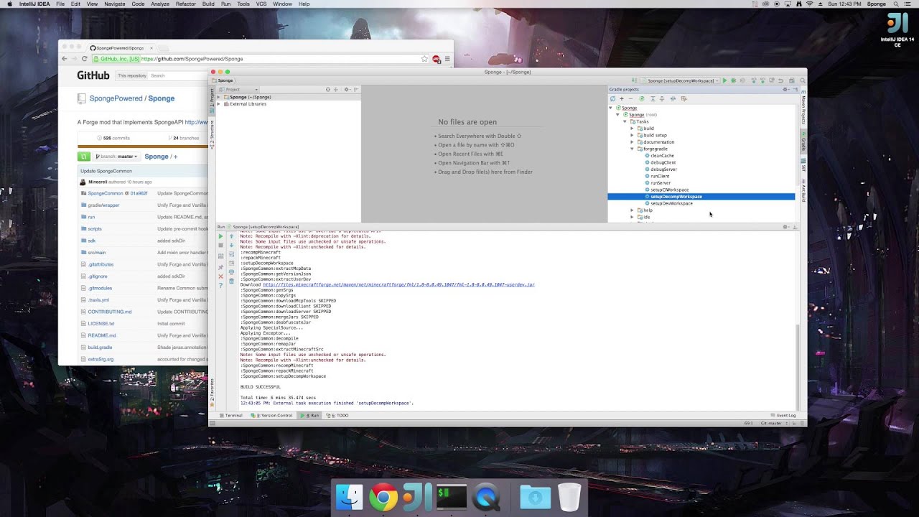Open the gradle/wrapper folder on GitHub
This screenshot has height=517, width=919.
103,205
